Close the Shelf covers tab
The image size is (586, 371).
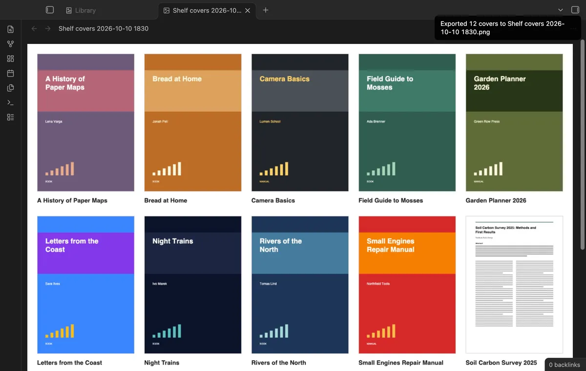coord(248,10)
